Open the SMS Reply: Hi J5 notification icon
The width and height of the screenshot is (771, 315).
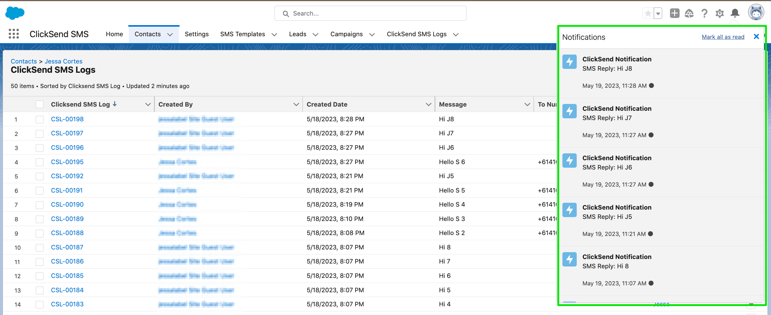[570, 210]
